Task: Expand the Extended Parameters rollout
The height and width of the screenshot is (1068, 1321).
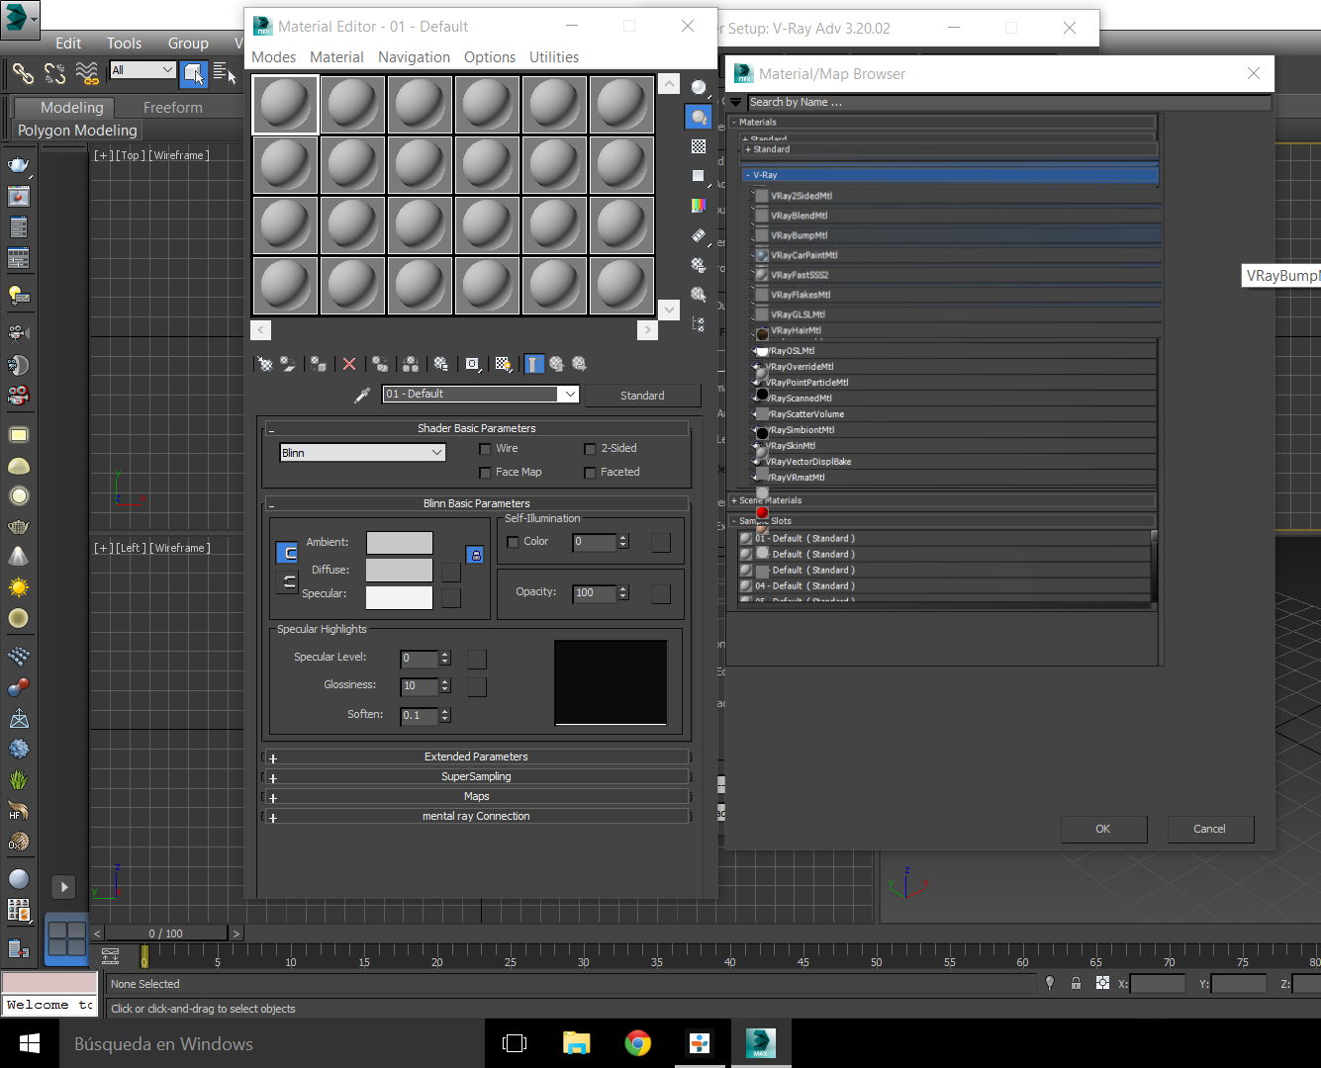Action: [x=476, y=756]
